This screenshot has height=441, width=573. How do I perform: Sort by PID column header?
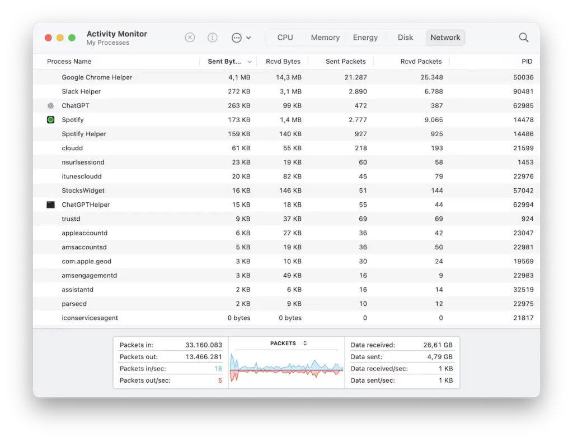(527, 62)
